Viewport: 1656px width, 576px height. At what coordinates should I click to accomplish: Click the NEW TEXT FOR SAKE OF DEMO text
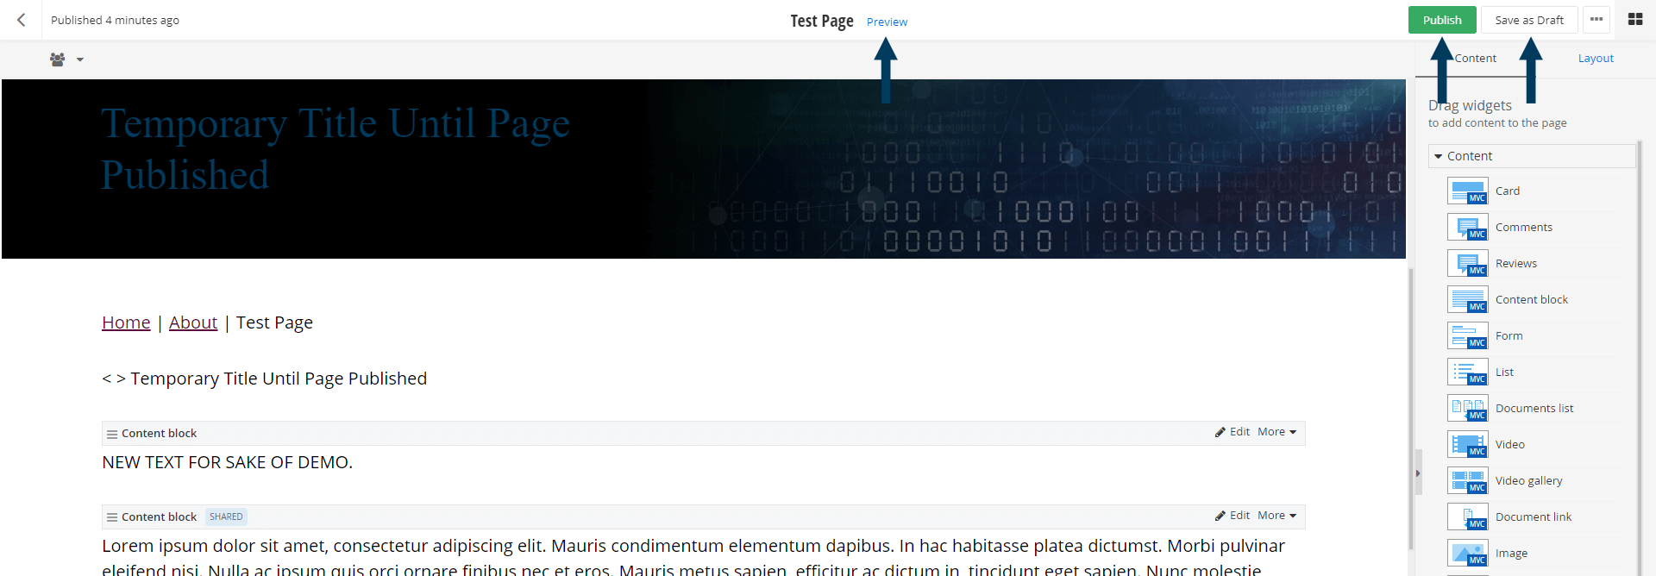[x=228, y=462]
